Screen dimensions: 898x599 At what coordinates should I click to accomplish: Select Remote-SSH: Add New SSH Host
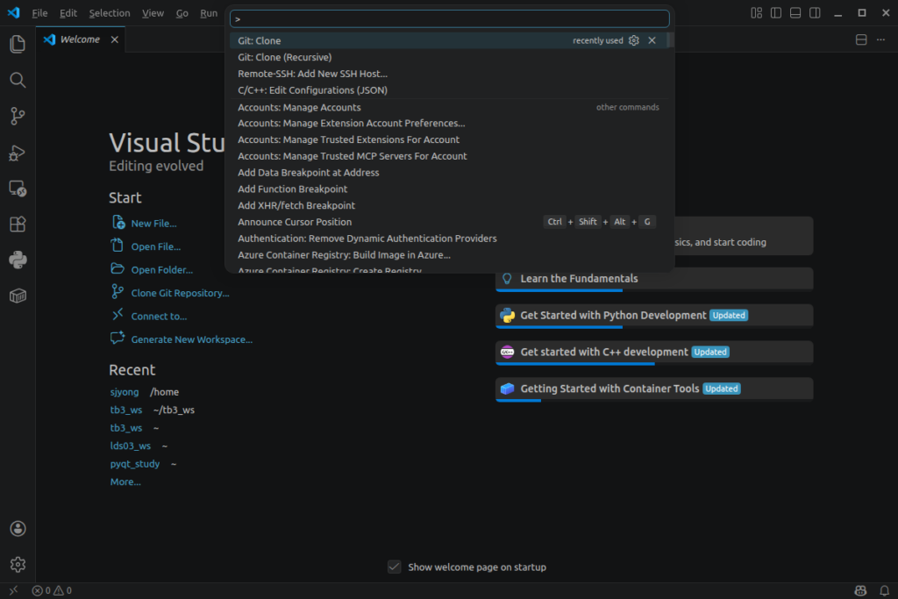click(x=450, y=74)
